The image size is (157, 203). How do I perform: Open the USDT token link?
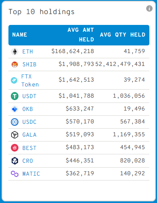29,96
